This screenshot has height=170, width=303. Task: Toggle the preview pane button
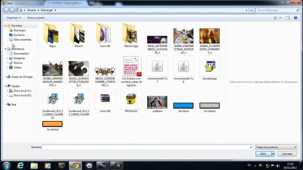coord(287,18)
